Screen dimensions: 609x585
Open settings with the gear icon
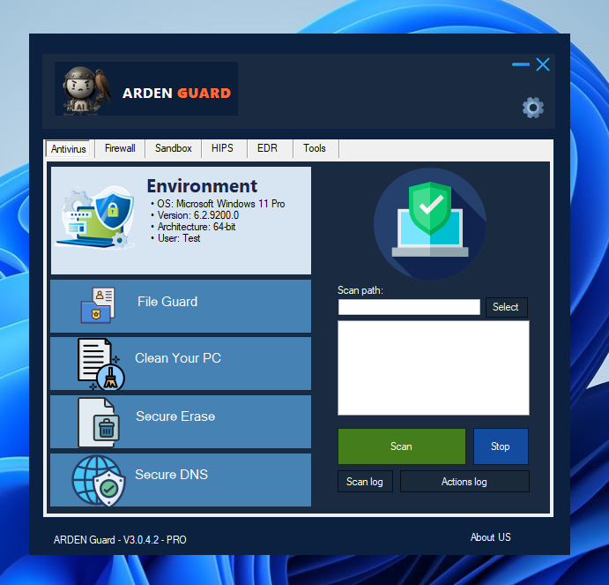point(533,108)
